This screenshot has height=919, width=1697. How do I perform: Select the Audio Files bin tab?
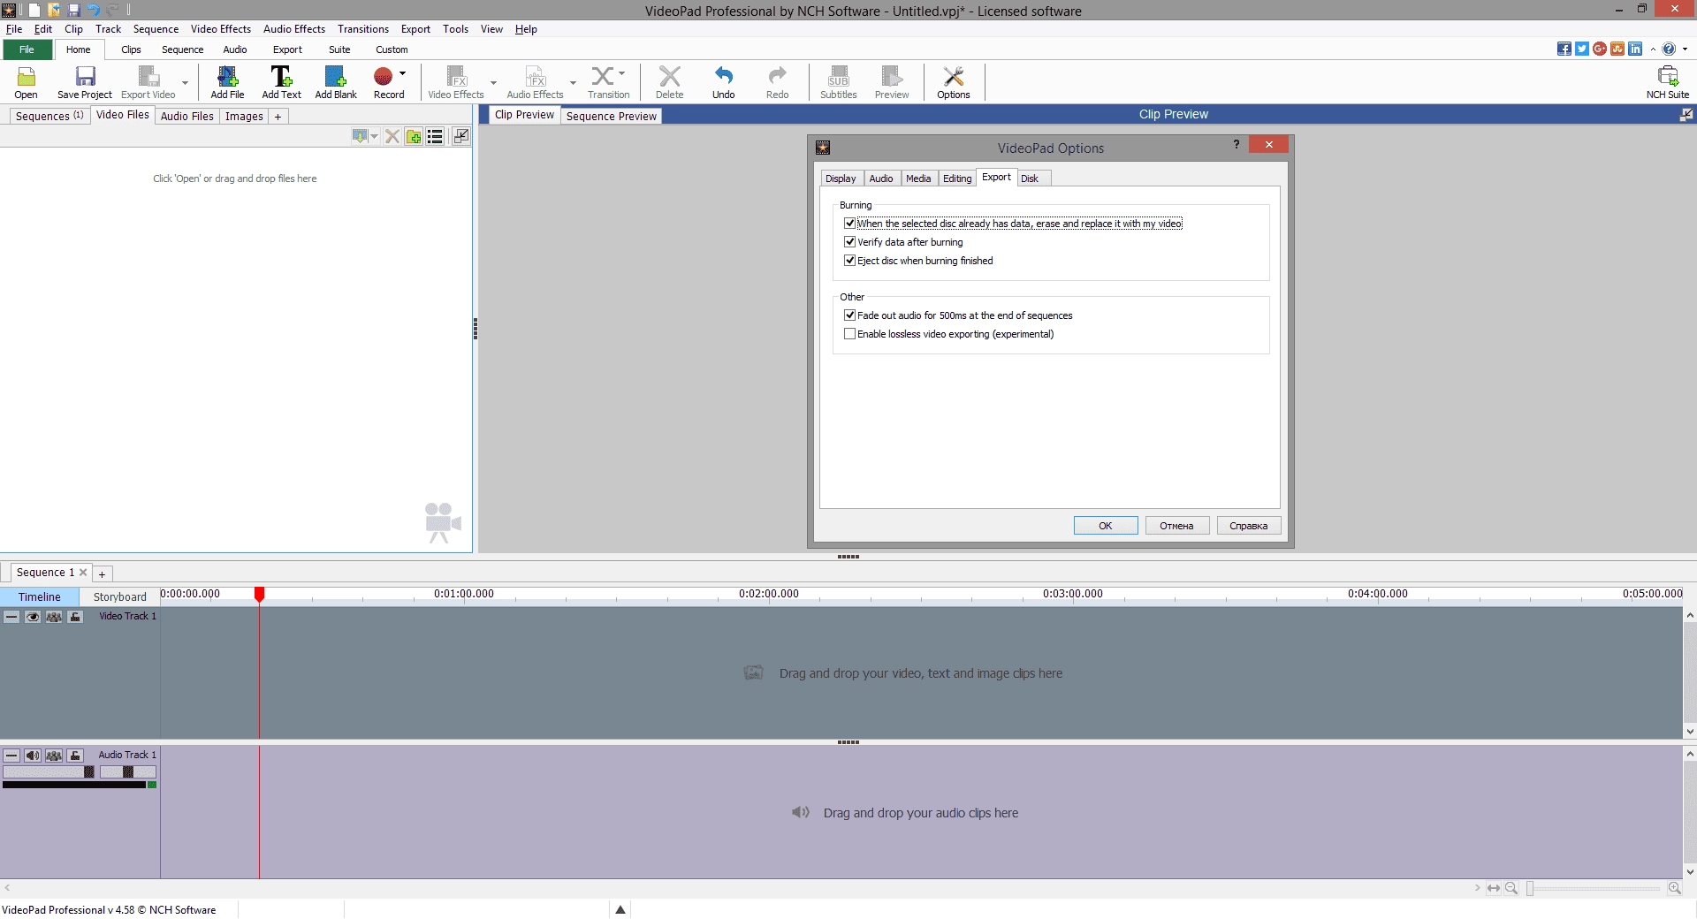[186, 116]
